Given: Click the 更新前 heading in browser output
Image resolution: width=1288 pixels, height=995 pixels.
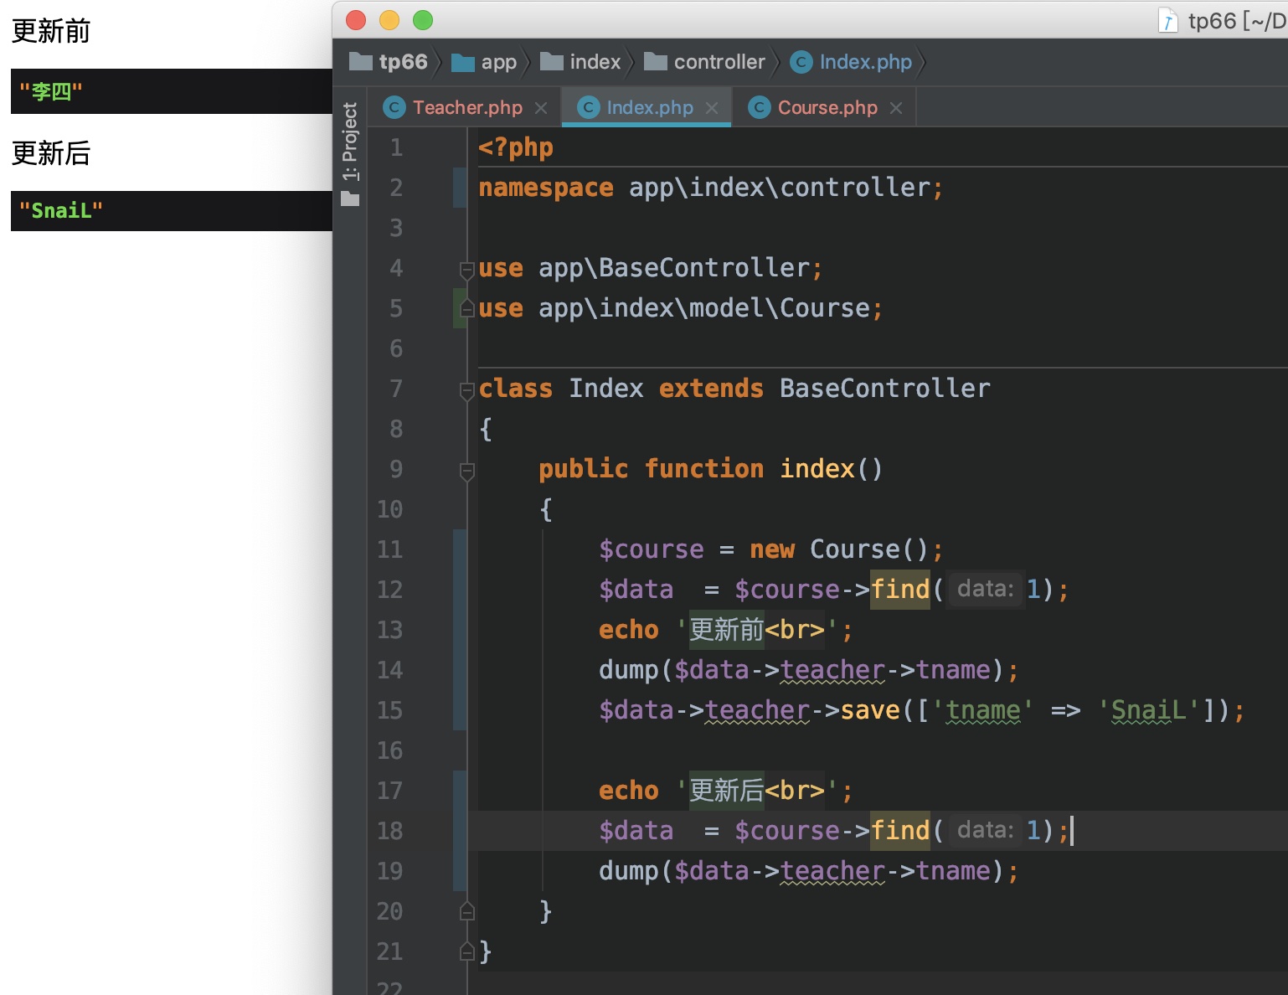Looking at the screenshot, I should click(x=51, y=31).
